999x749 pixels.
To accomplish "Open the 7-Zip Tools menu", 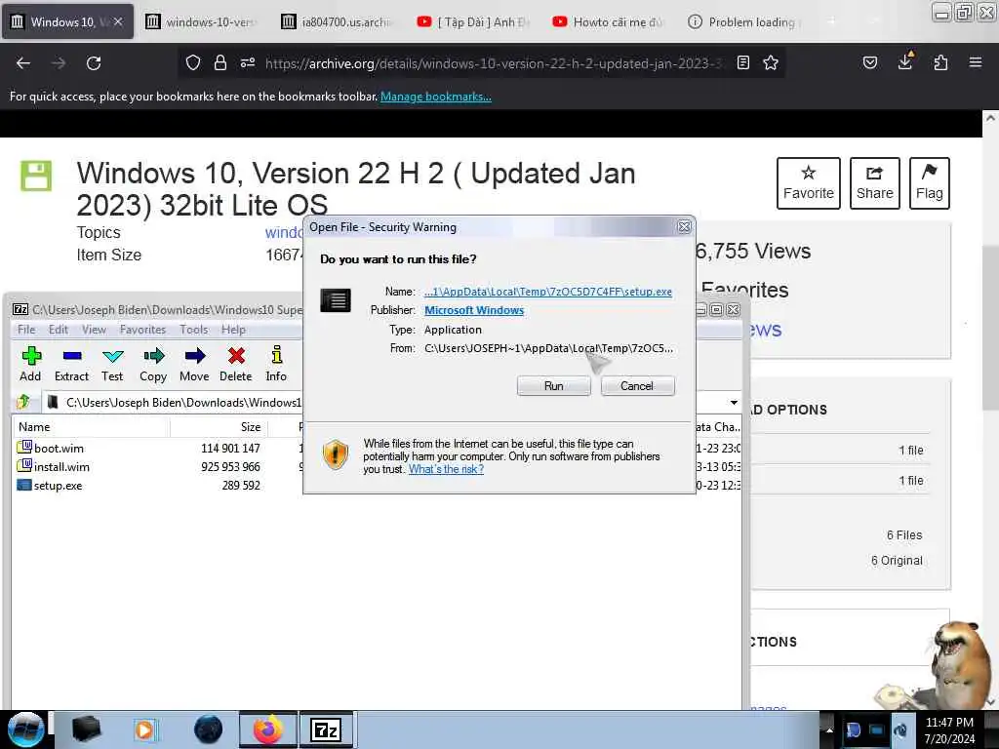I will coord(194,330).
